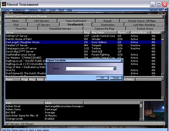The height and width of the screenshot is (131, 169).
Task: Click the Open location text field
Action: point(89,68)
